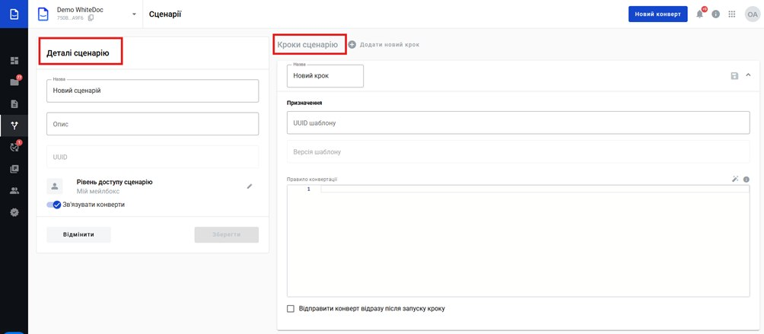Viewport: 764px width, 334px height.
Task: Open the apps grid menu
Action: click(x=732, y=14)
